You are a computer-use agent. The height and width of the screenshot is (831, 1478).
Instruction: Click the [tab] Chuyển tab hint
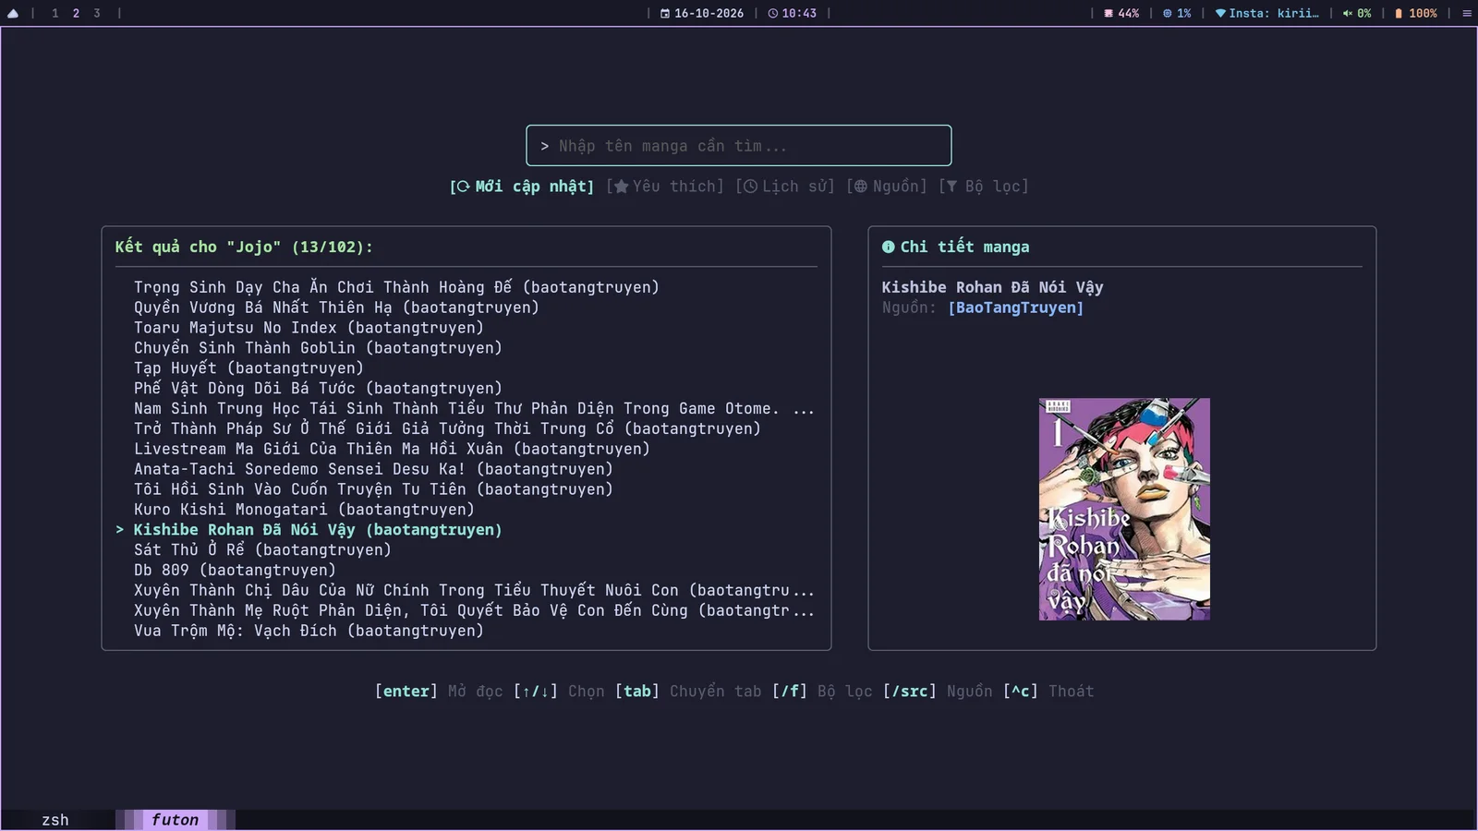pos(688,692)
